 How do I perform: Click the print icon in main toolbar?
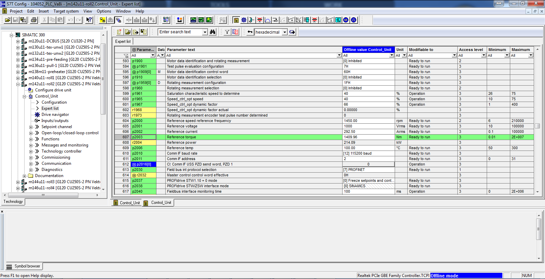tap(34, 20)
